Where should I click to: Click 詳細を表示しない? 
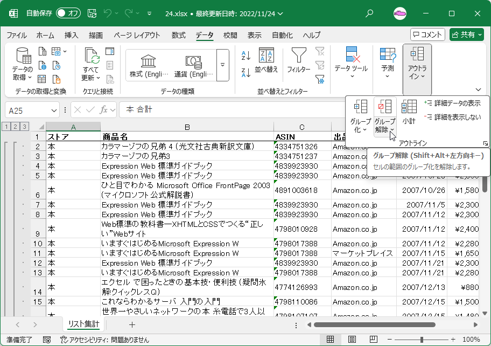(x=452, y=117)
